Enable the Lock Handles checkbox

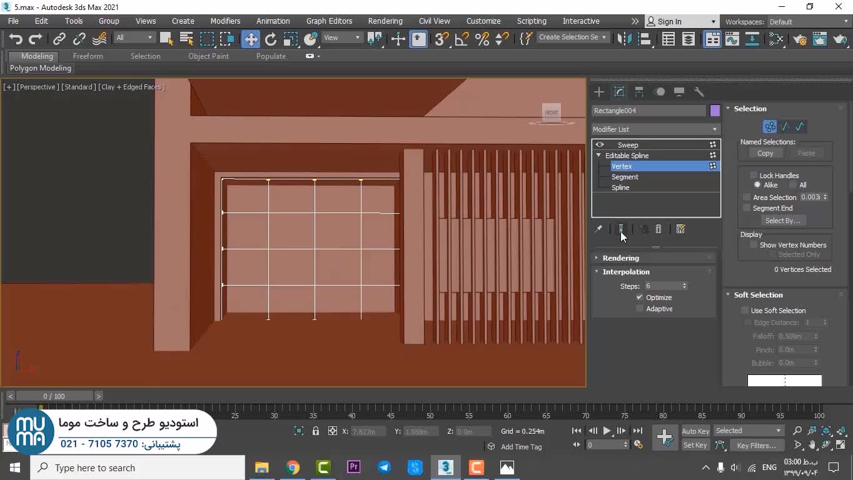pyautogui.click(x=754, y=176)
